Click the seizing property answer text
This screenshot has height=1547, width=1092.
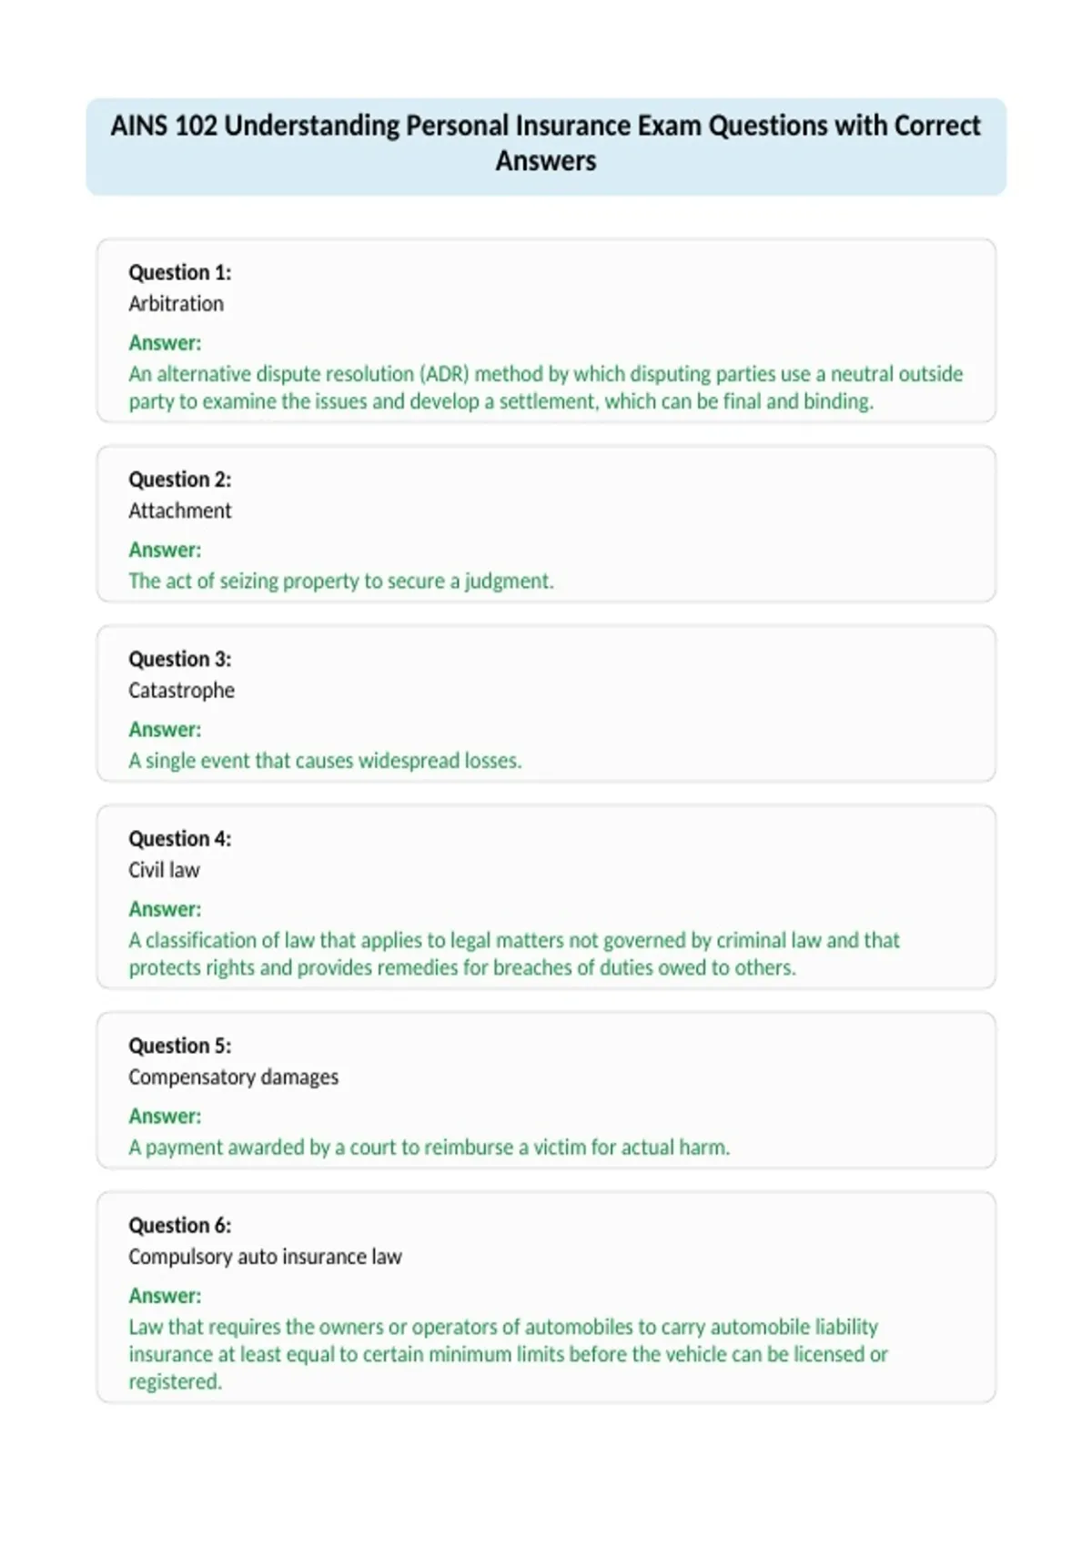tap(341, 581)
